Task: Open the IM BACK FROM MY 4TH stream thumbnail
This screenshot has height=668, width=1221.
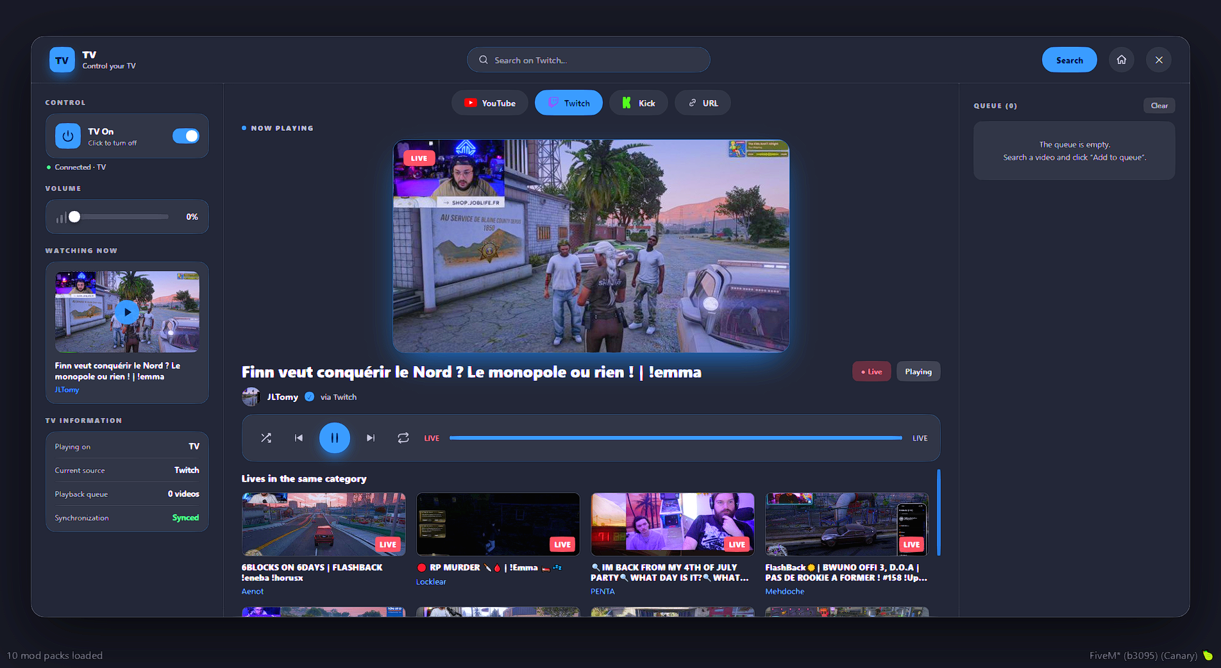Action: click(673, 524)
